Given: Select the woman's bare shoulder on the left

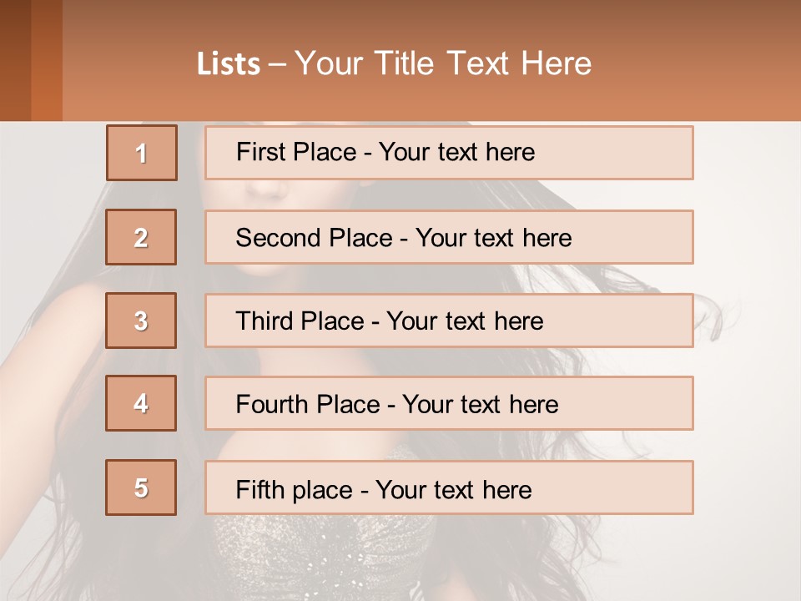Looking at the screenshot, I should 58,334.
